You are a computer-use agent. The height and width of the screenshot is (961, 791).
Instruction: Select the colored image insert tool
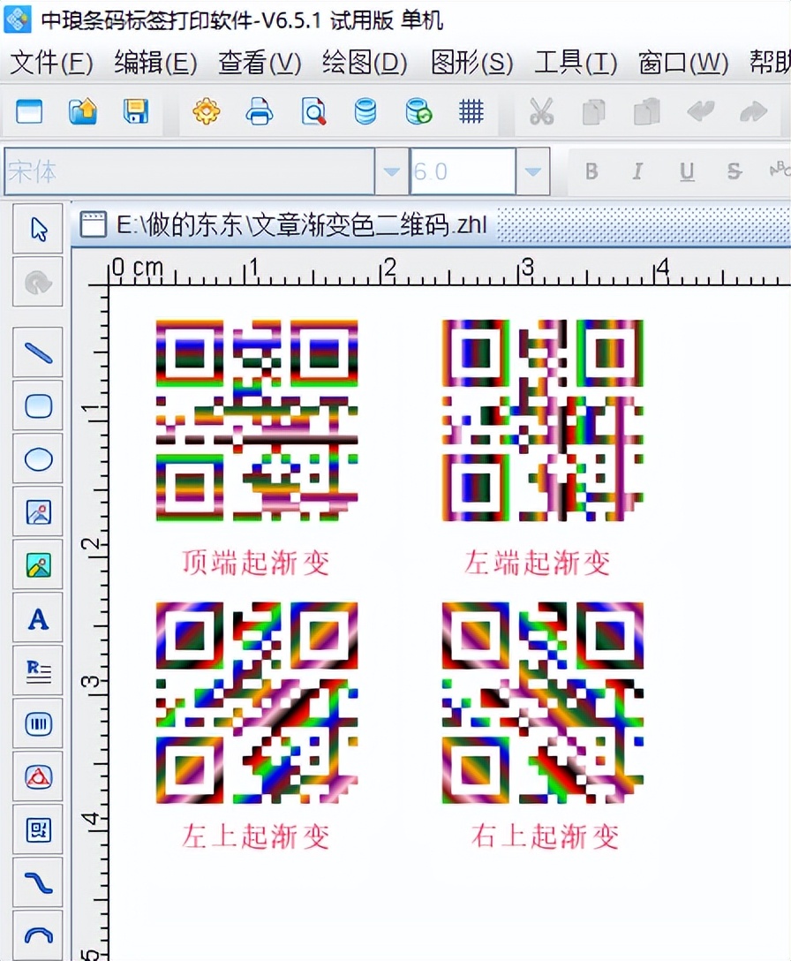coord(38,565)
